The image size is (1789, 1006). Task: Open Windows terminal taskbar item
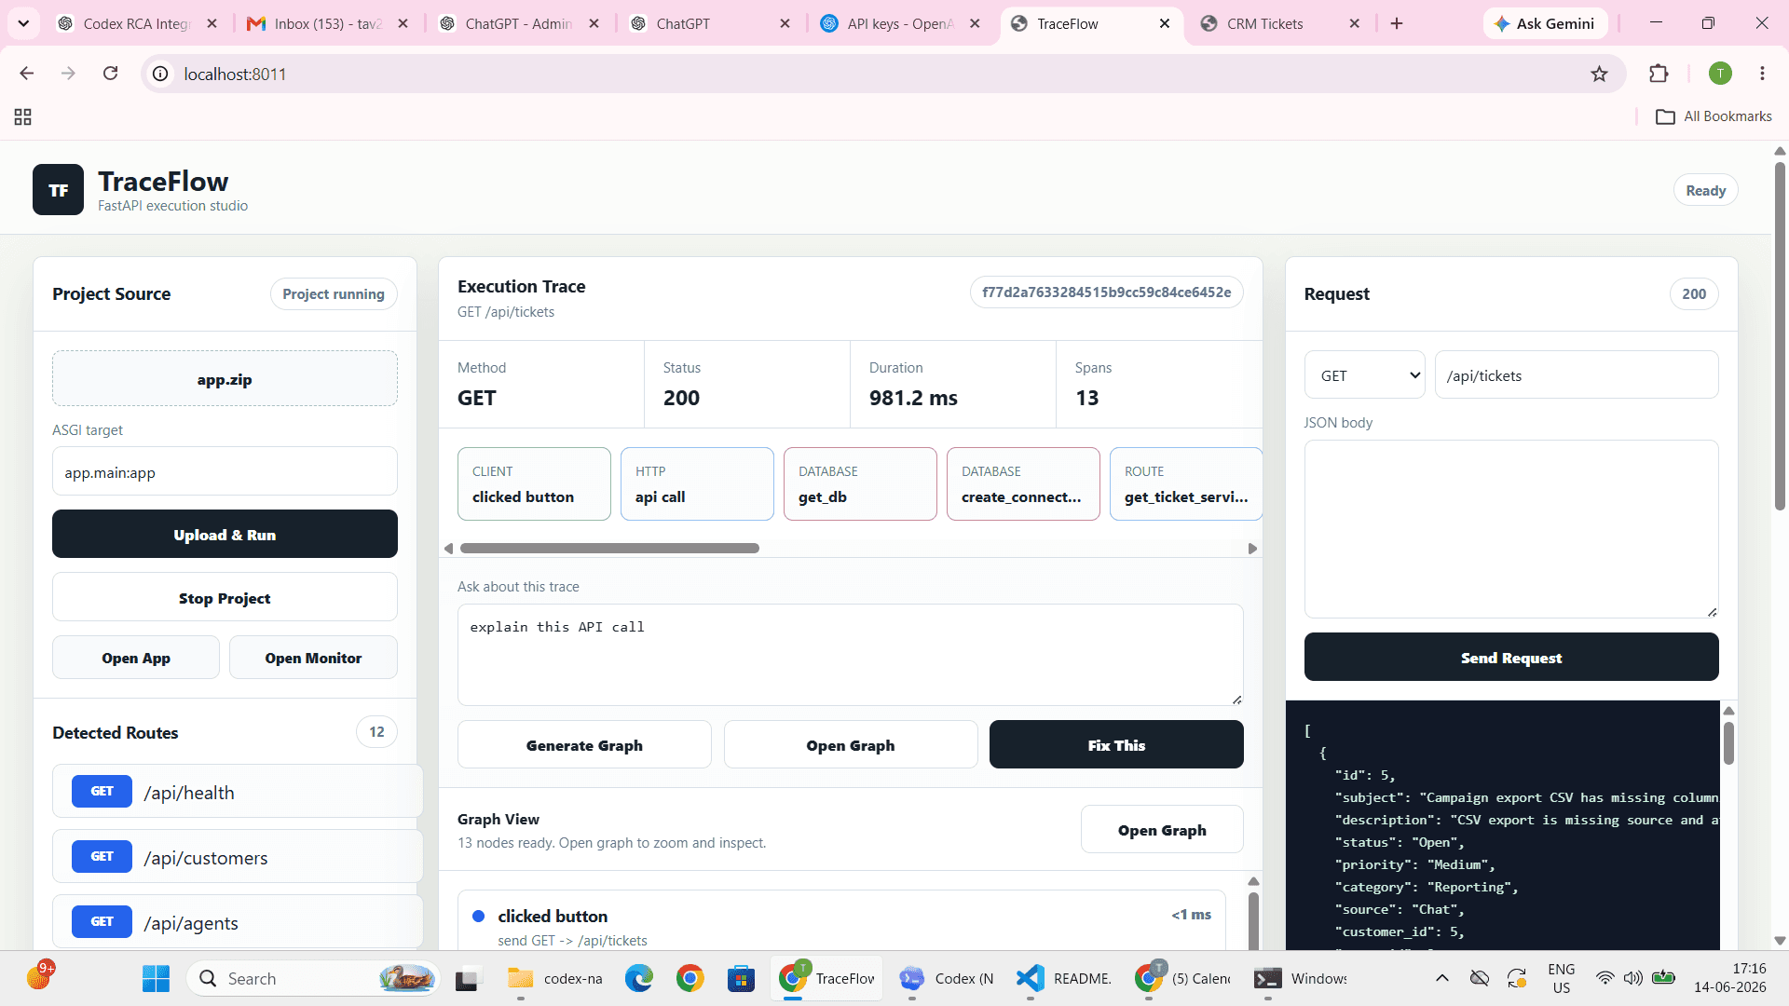[1301, 978]
